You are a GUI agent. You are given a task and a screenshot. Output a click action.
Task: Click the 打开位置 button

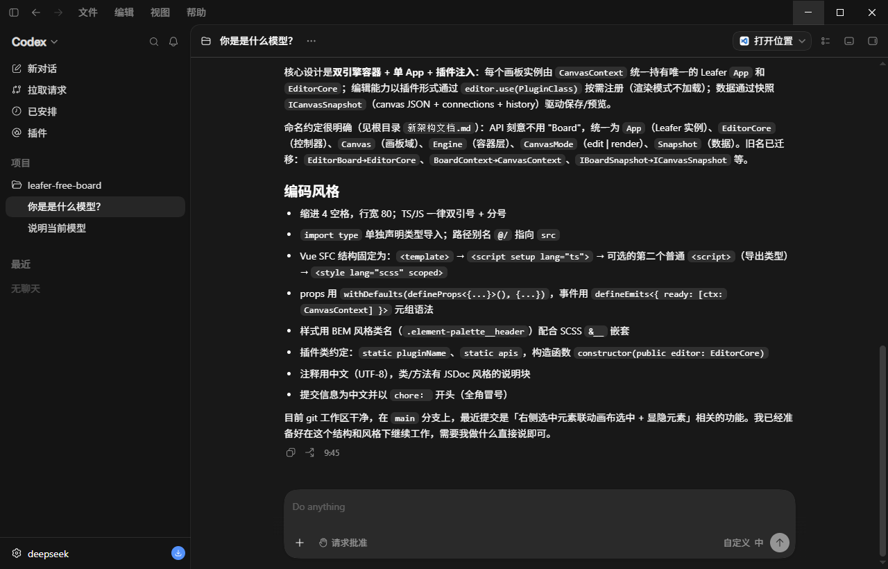pos(765,41)
